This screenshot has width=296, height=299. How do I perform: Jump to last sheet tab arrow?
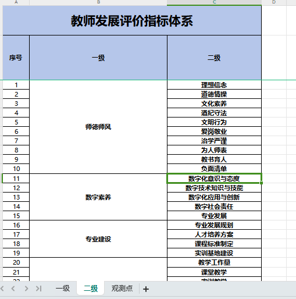38,289
